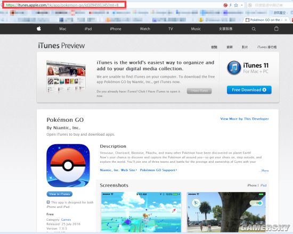Open the Niantic, Inc. Web Site link

(x=118, y=170)
